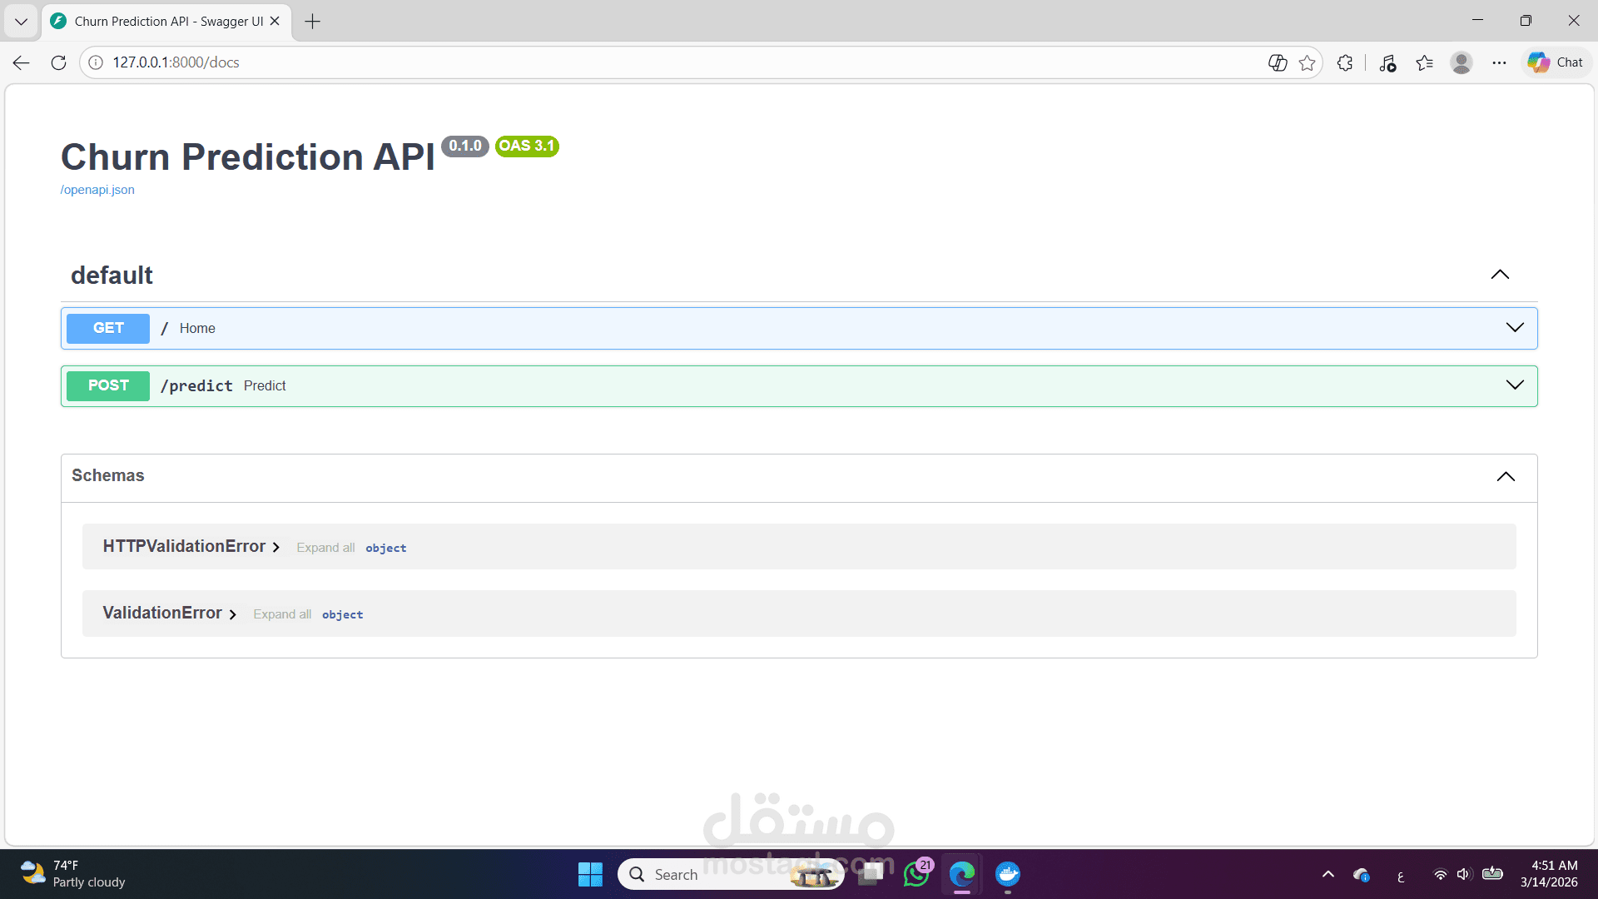Open the browser Extensions puzzle icon

[x=1345, y=62]
